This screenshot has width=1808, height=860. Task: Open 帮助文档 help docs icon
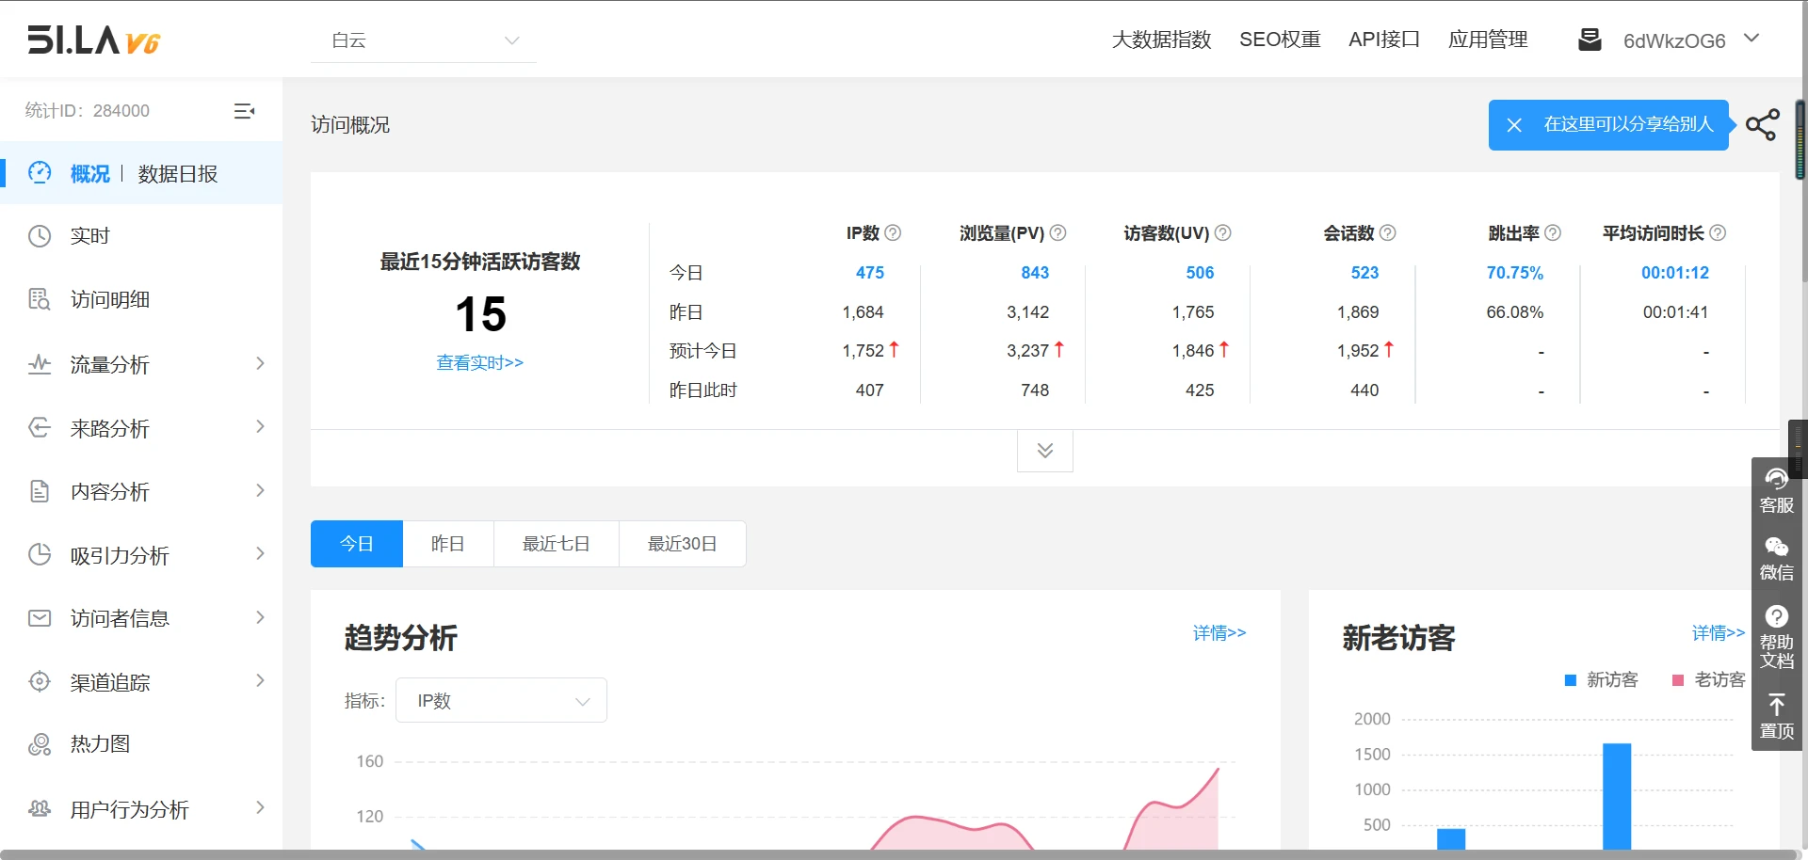(x=1776, y=637)
